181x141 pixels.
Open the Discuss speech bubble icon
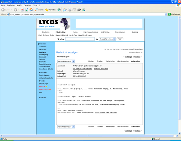79,10
